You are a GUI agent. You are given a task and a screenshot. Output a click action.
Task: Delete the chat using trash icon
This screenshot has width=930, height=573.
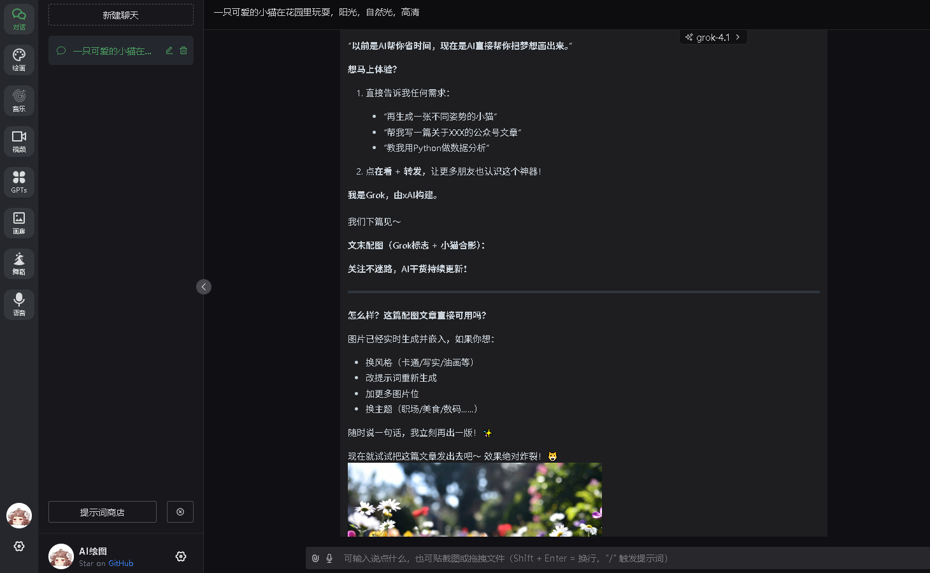tap(183, 50)
